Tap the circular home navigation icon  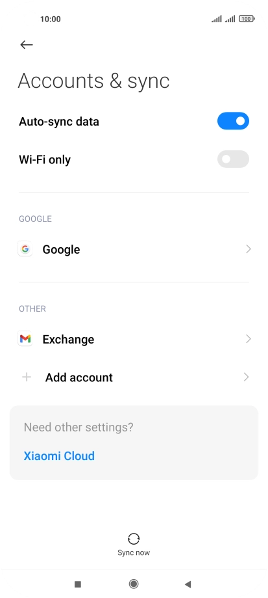tap(134, 584)
